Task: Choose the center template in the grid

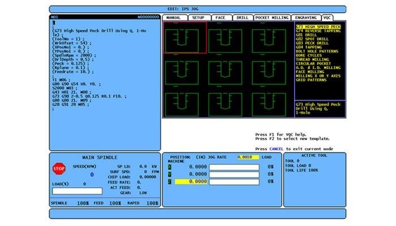Action: (225, 73)
